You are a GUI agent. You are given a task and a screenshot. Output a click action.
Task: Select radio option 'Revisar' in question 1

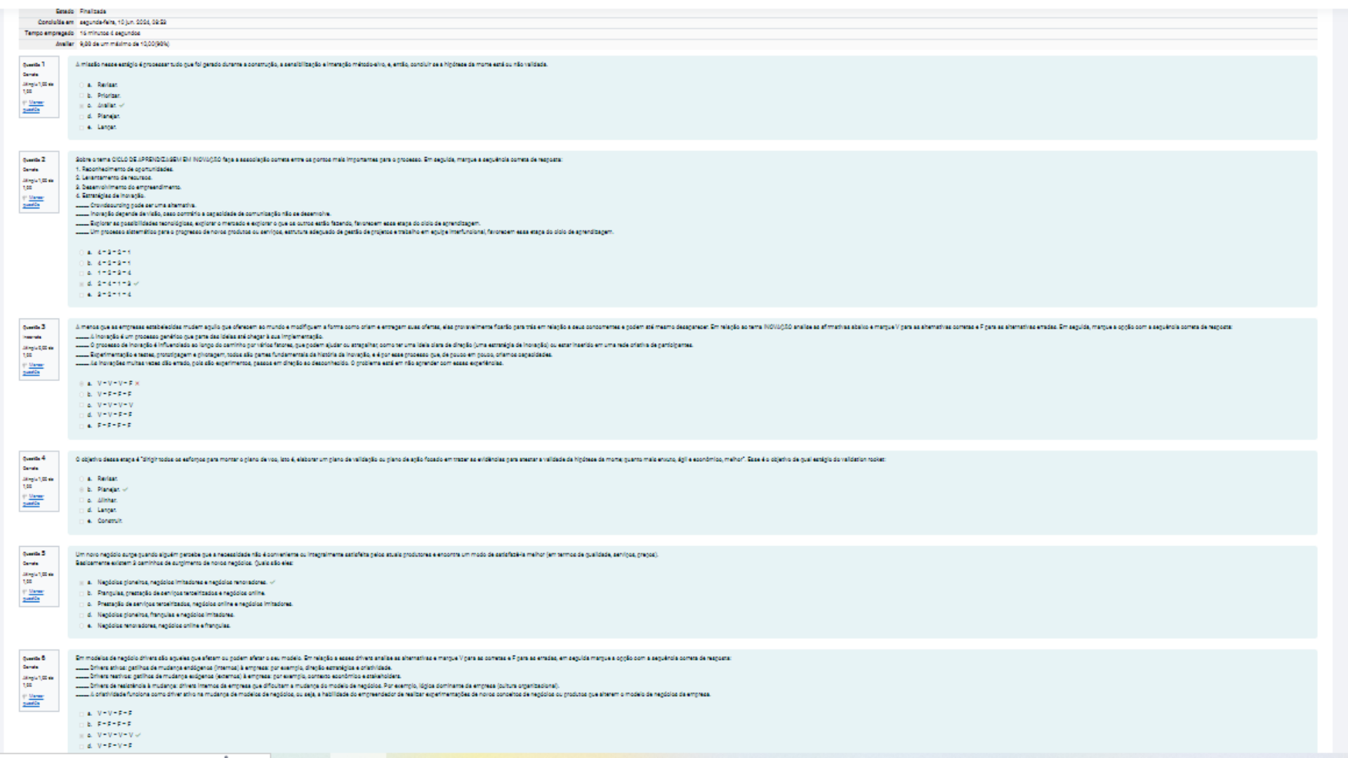pos(81,85)
